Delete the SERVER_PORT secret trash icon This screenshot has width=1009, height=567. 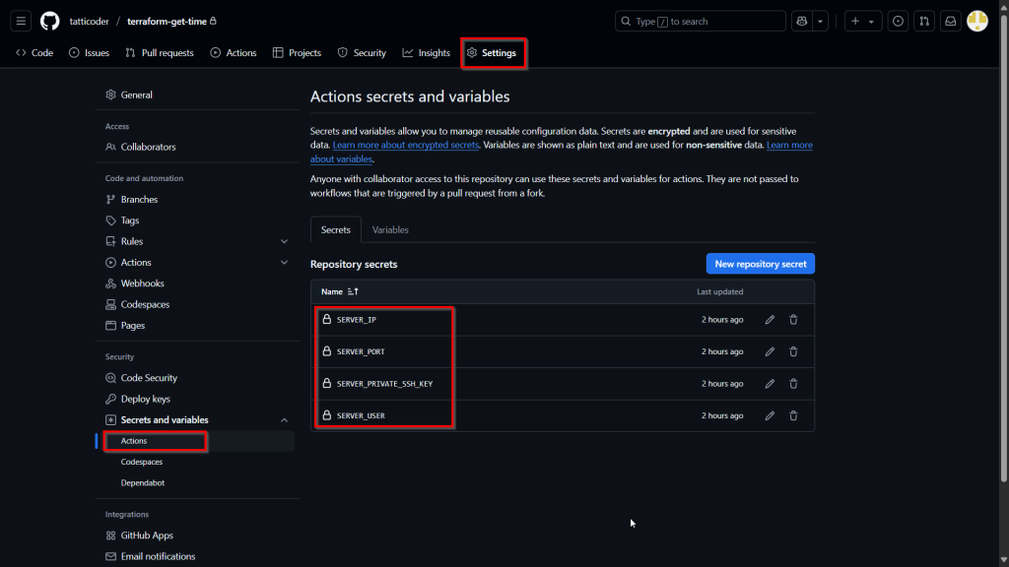[x=793, y=351]
